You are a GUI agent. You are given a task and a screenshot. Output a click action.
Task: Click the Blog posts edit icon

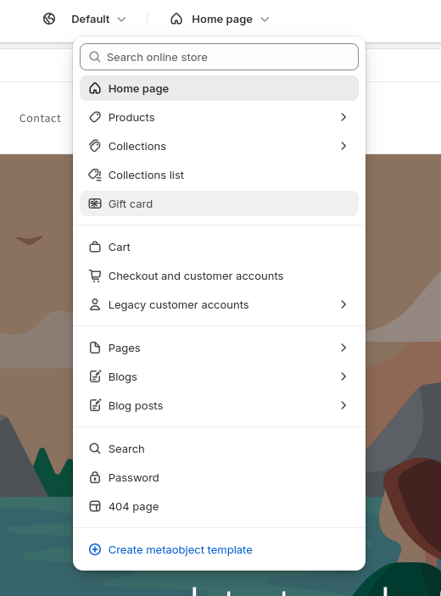coord(95,405)
